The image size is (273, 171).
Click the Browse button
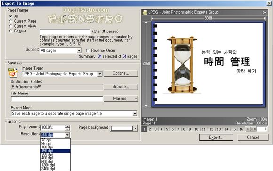point(121,87)
